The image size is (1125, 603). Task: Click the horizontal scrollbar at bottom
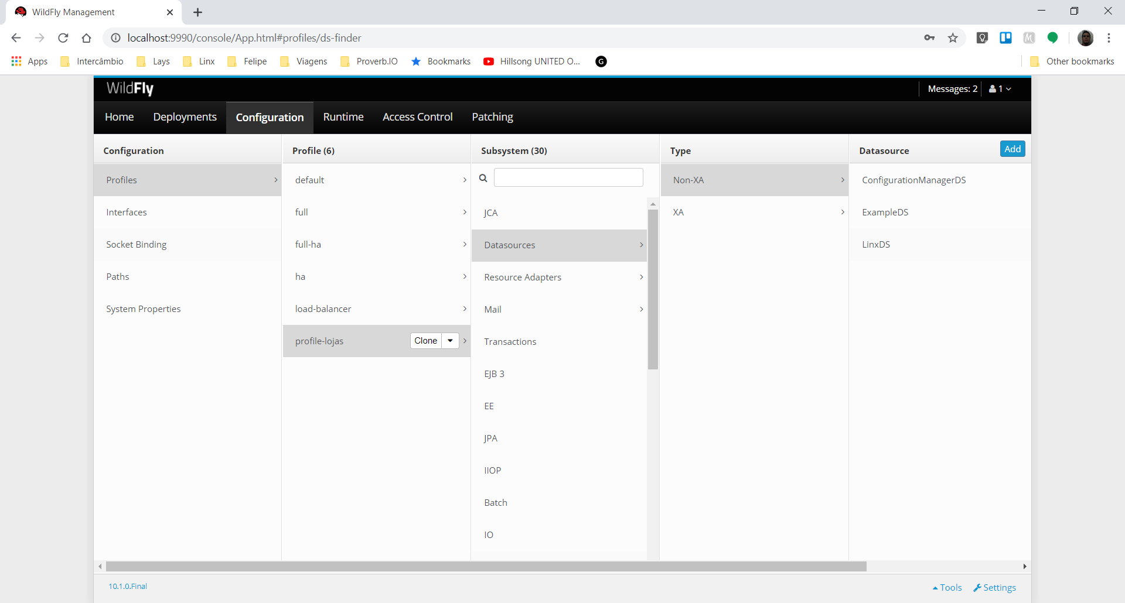tap(486, 567)
